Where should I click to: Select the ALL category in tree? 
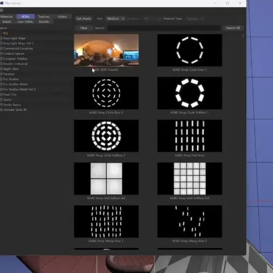[6, 33]
